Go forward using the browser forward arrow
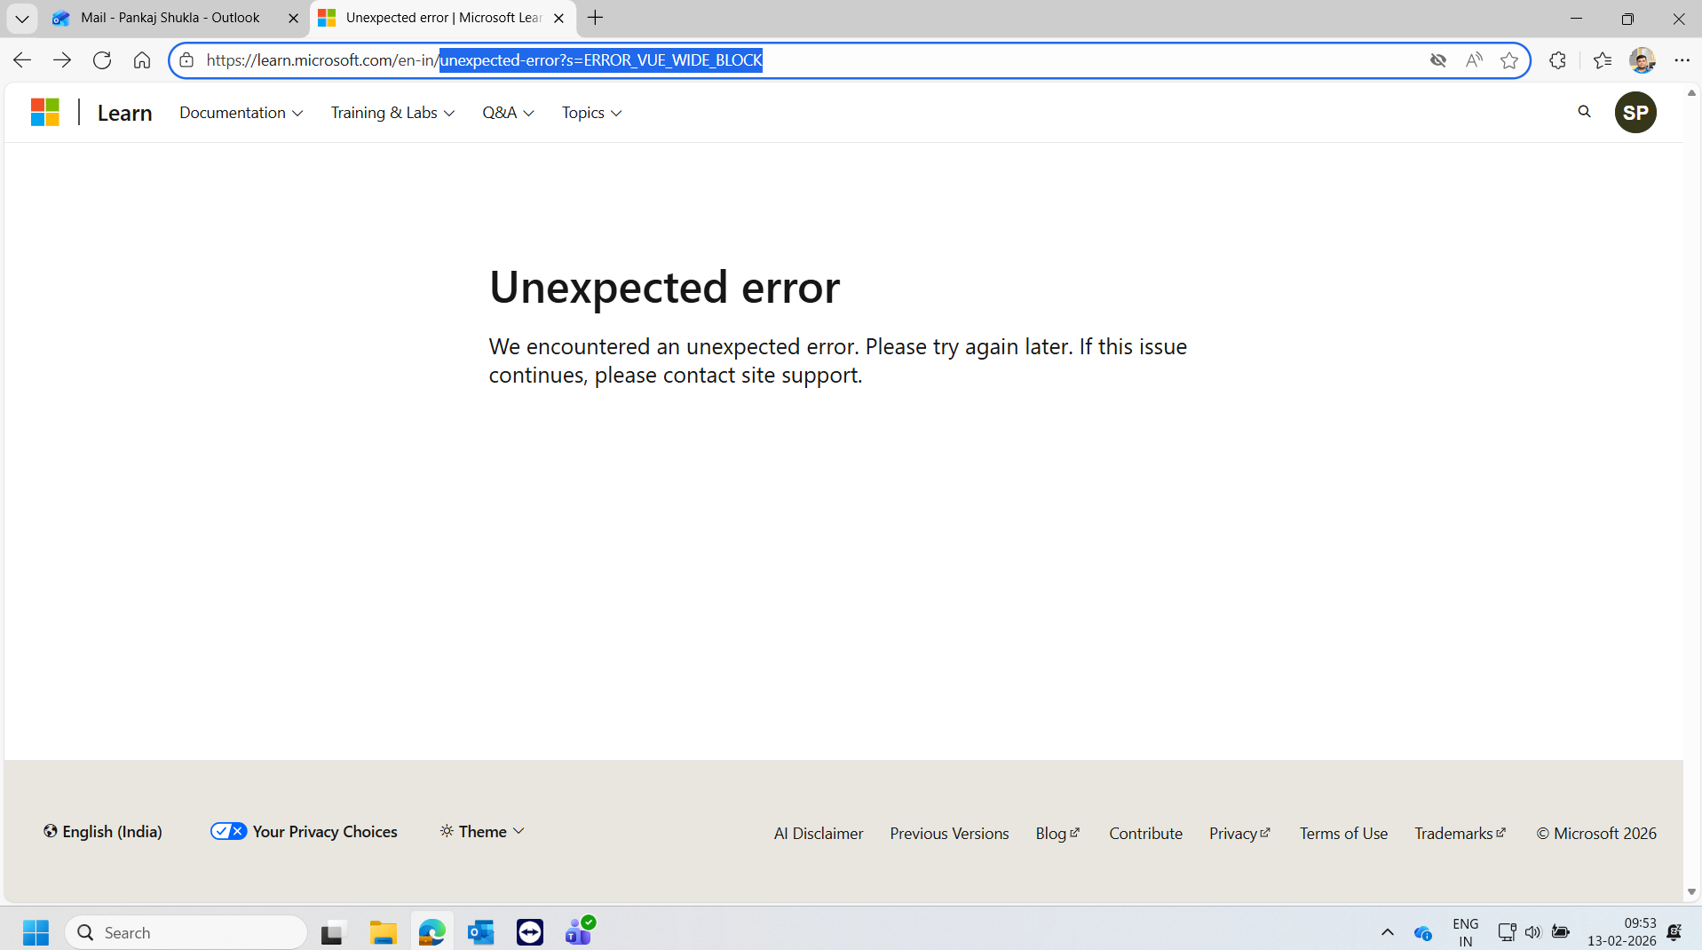 (x=62, y=60)
